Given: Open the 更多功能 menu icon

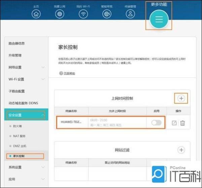Looking at the screenshot, I should (159, 19).
